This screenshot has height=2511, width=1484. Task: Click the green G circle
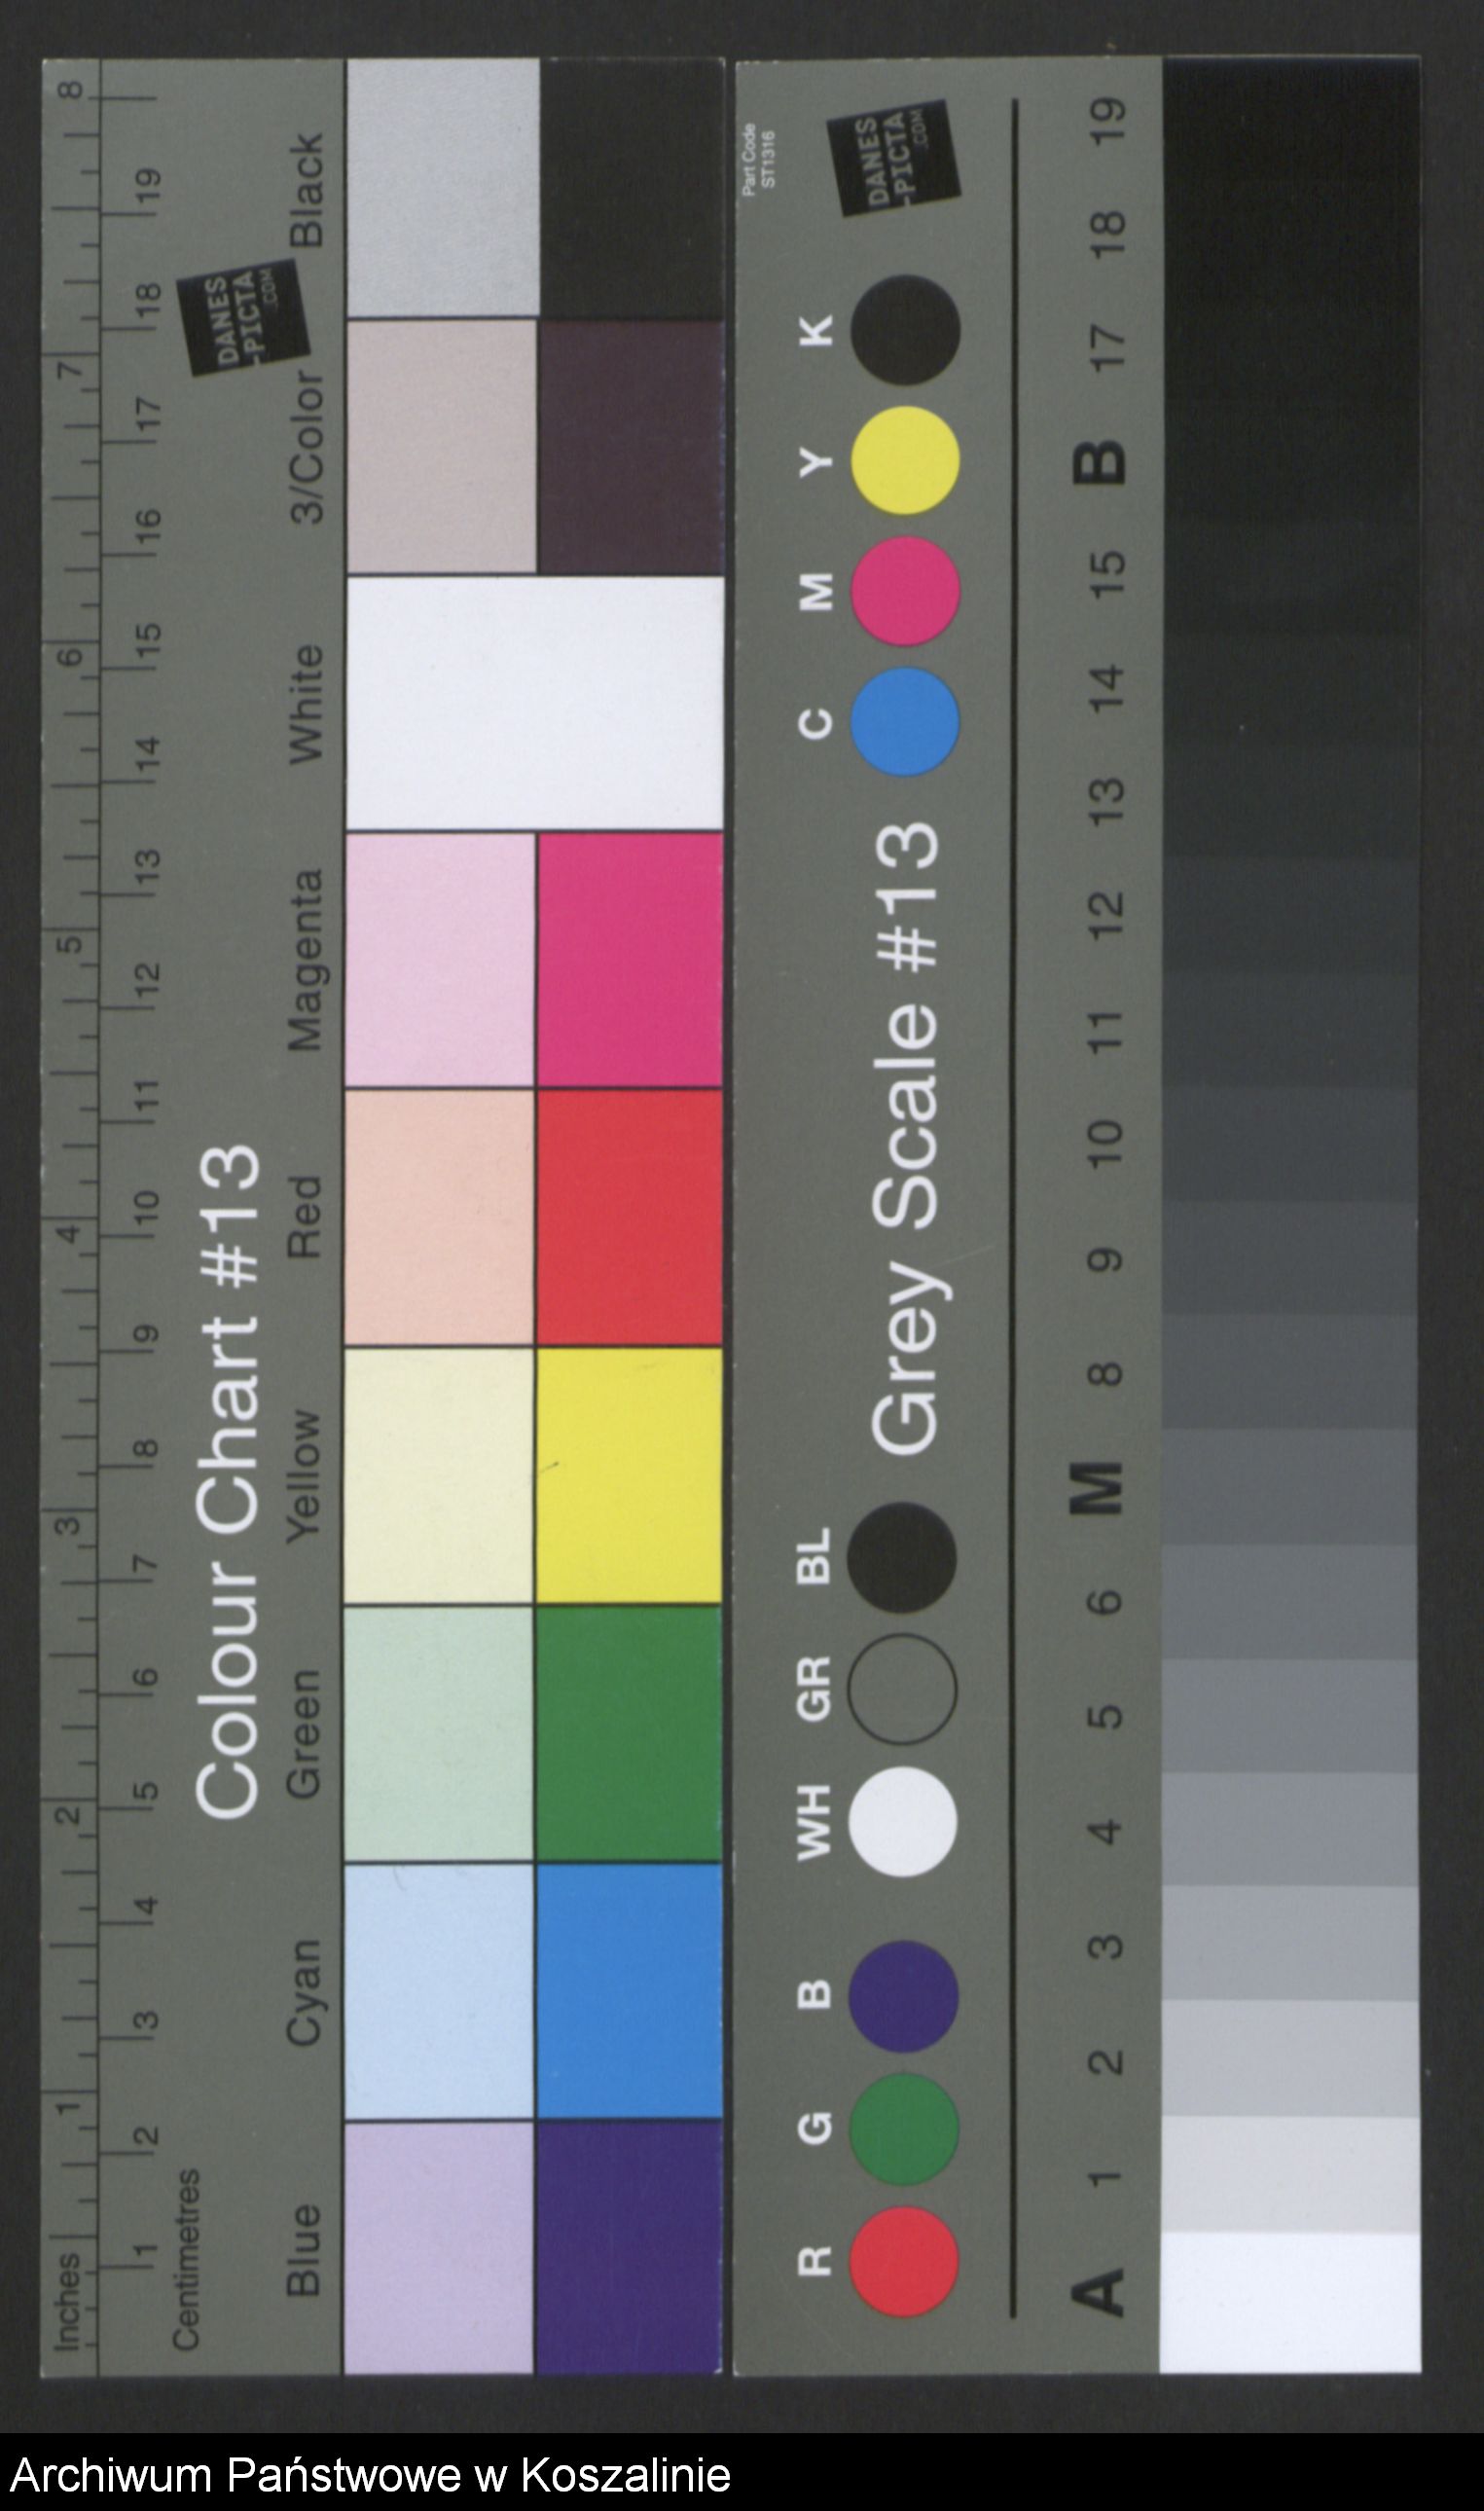(x=904, y=2129)
